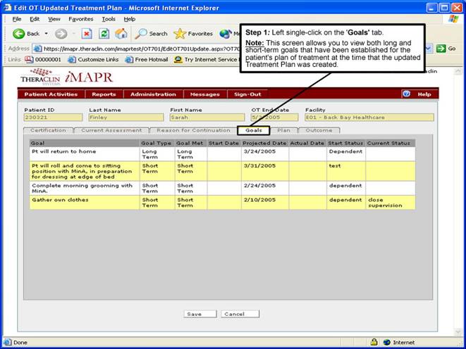
Task: Click the browser Back arrow icon
Action: [18, 33]
